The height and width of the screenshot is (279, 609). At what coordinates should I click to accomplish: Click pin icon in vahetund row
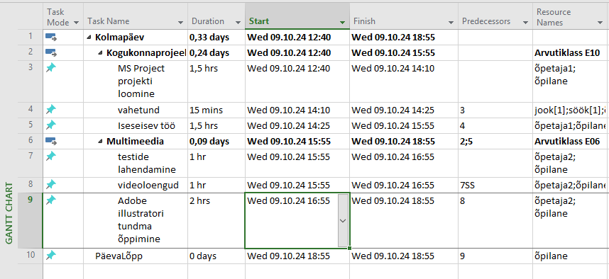coord(51,110)
